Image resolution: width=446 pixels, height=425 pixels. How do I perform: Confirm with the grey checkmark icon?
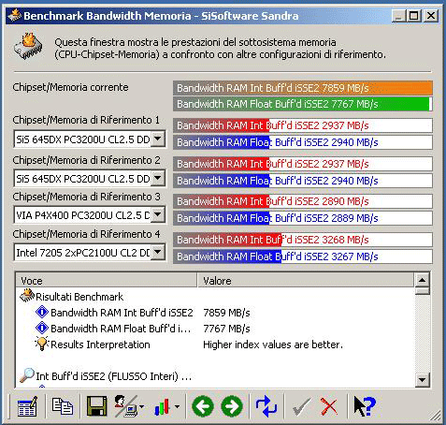(x=301, y=406)
